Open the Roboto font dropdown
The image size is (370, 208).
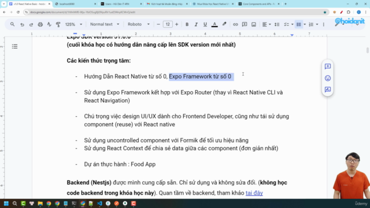pos(139,24)
